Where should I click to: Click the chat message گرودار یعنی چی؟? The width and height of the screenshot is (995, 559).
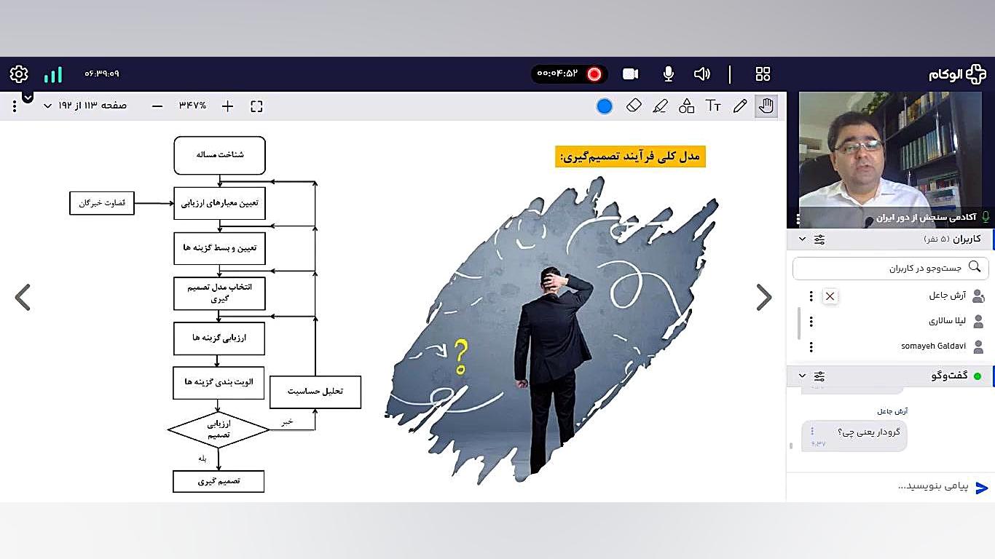[854, 435]
